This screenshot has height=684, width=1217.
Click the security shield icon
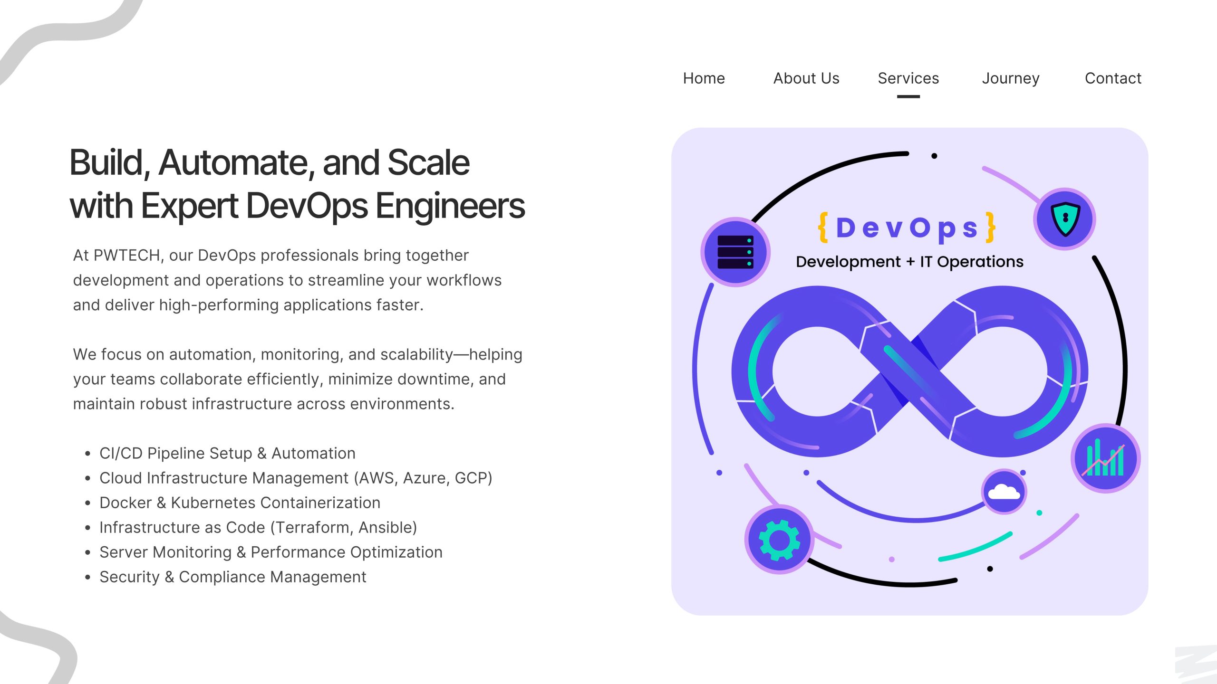(x=1065, y=219)
